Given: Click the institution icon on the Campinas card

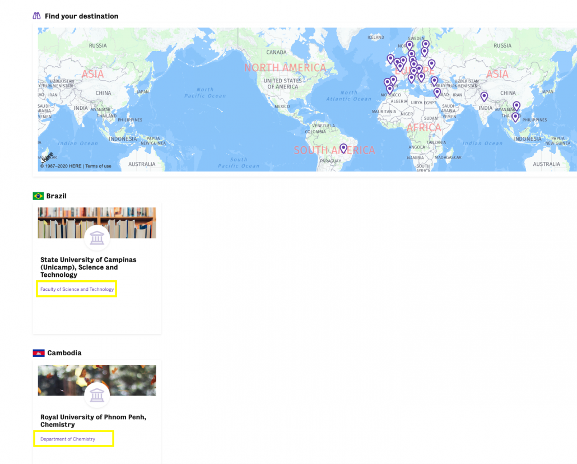Looking at the screenshot, I should click(97, 238).
